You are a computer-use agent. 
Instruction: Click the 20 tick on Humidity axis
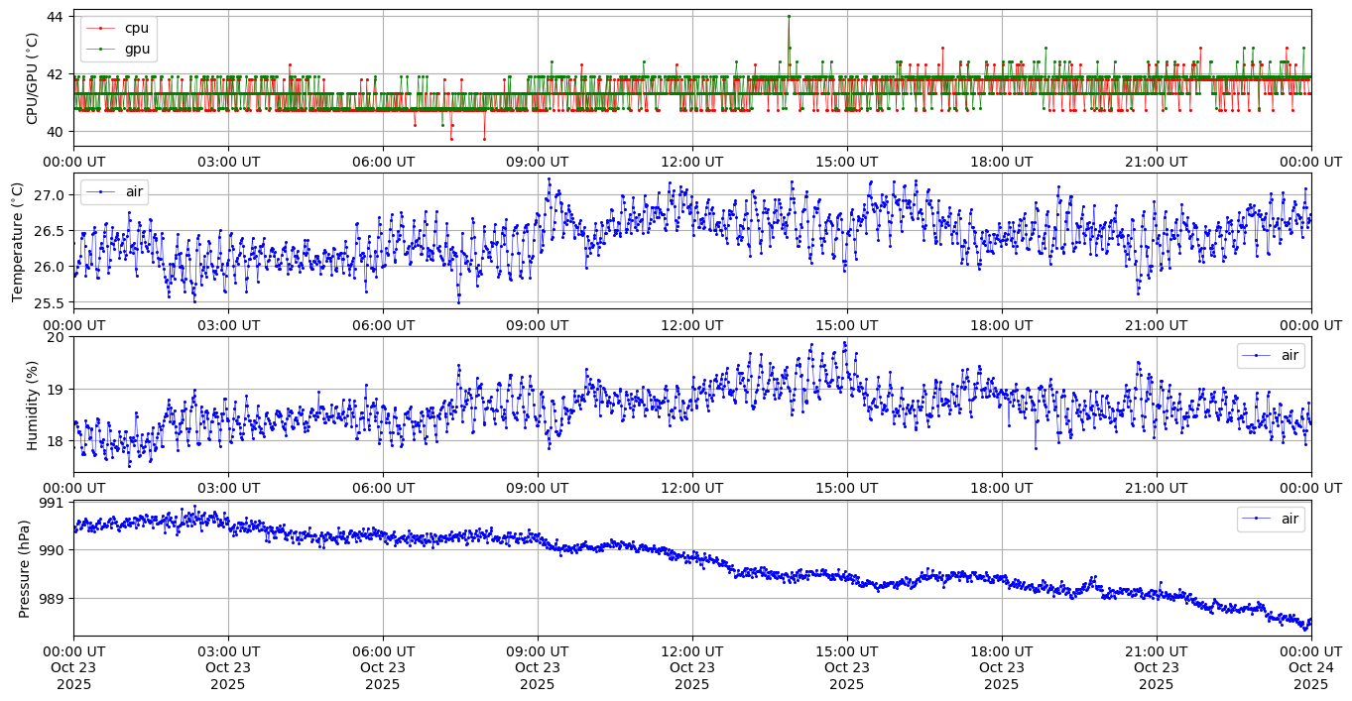click(55, 337)
